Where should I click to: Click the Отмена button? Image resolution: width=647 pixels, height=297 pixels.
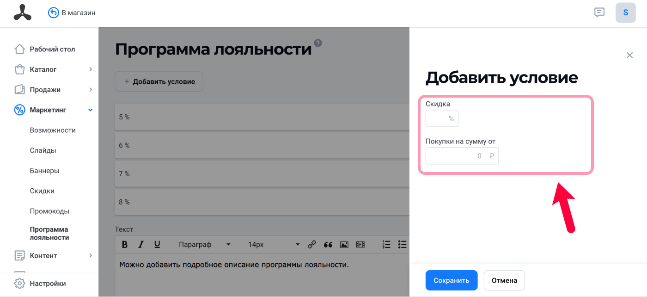click(504, 280)
